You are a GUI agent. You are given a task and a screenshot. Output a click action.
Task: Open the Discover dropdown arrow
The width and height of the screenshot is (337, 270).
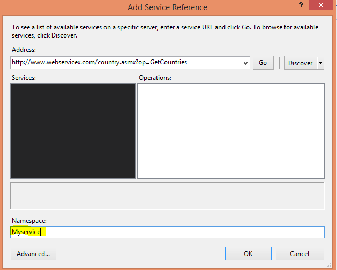click(x=320, y=63)
